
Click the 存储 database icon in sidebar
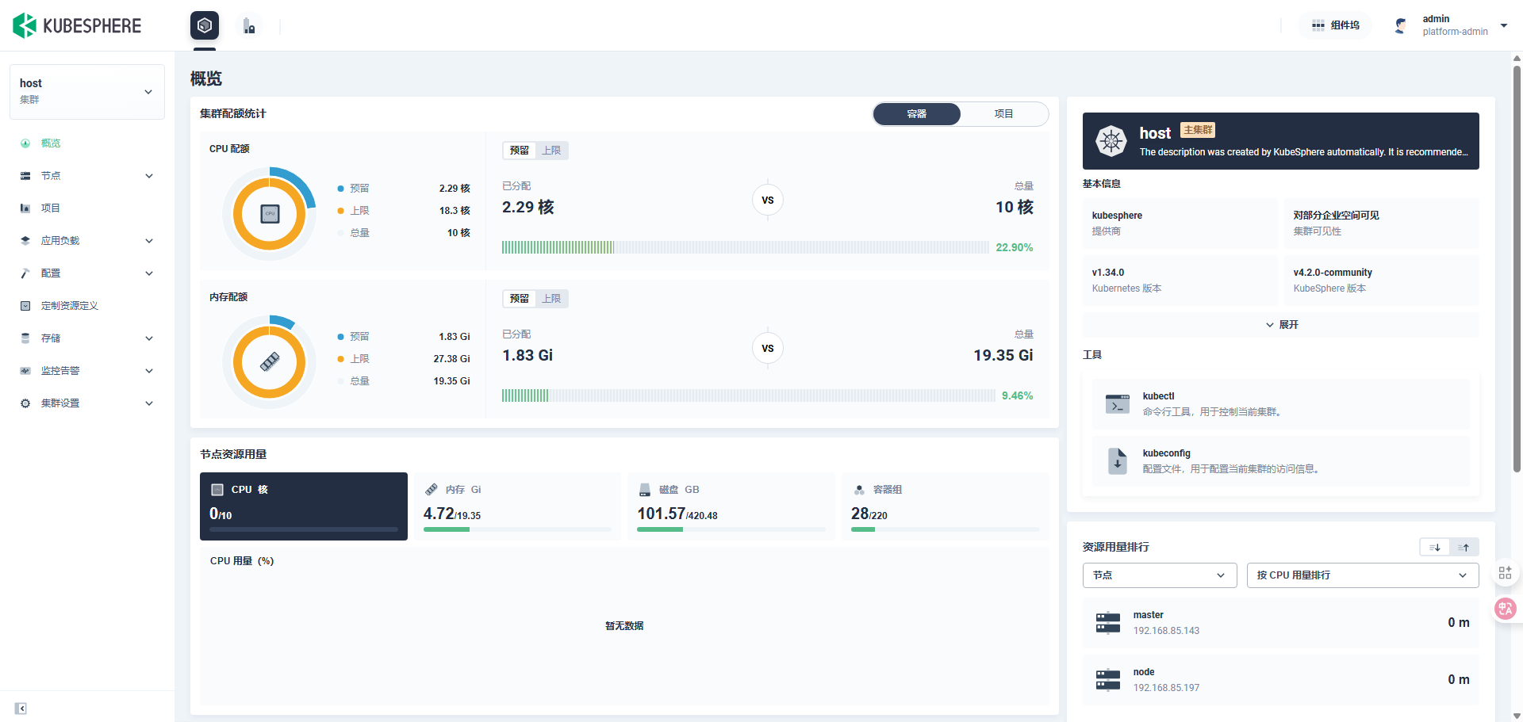click(25, 338)
